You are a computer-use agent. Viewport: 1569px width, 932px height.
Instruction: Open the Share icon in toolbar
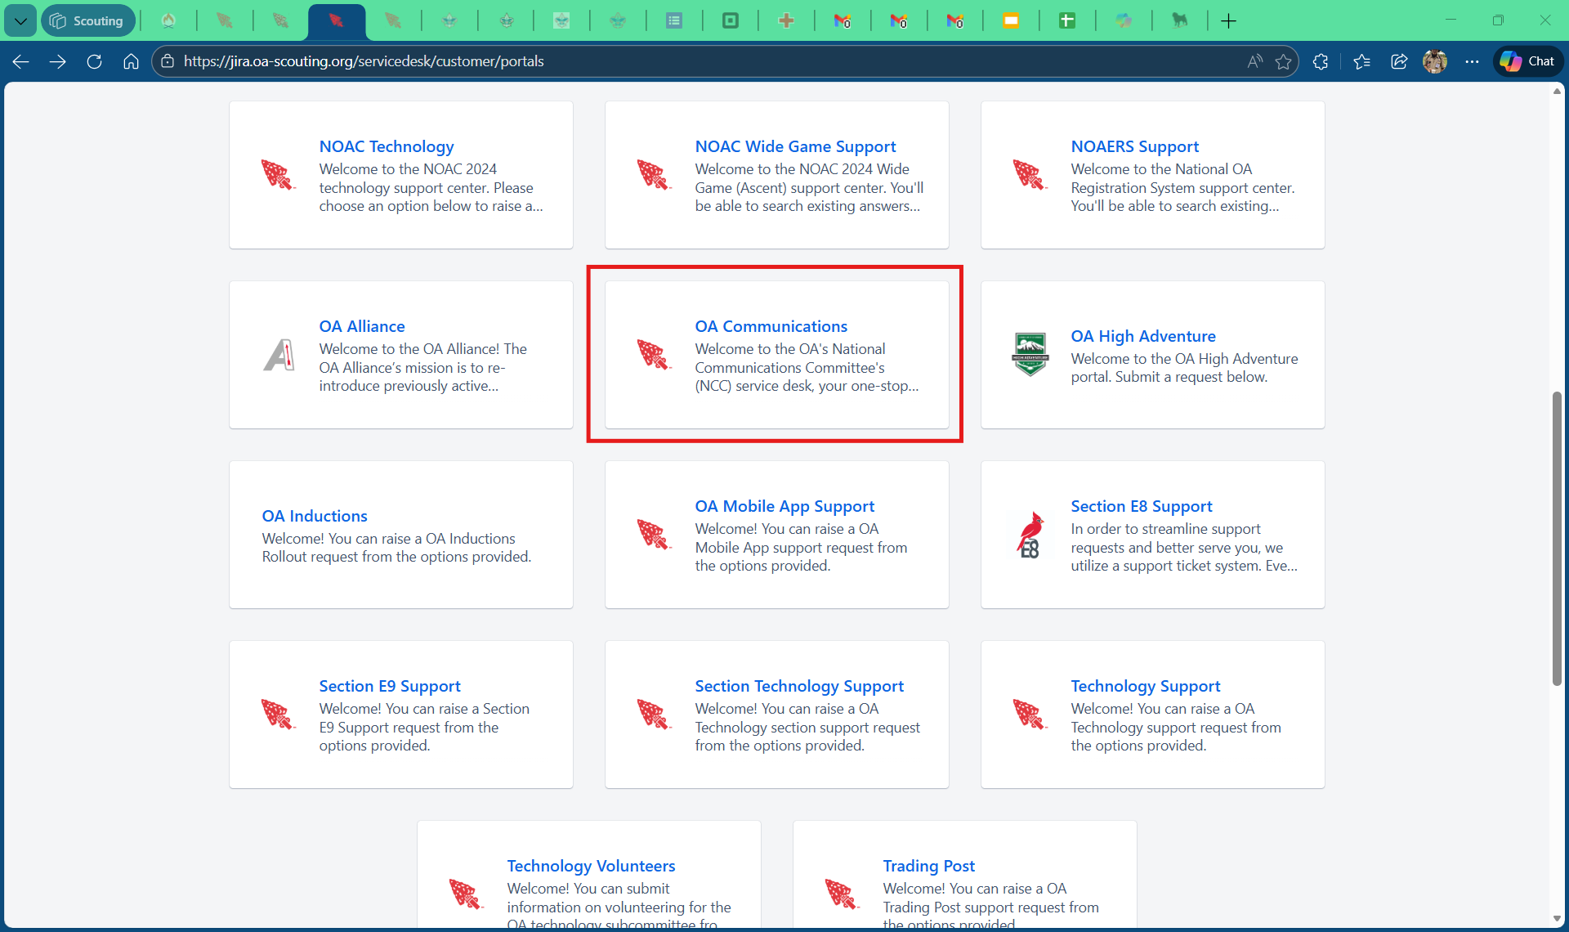tap(1398, 61)
